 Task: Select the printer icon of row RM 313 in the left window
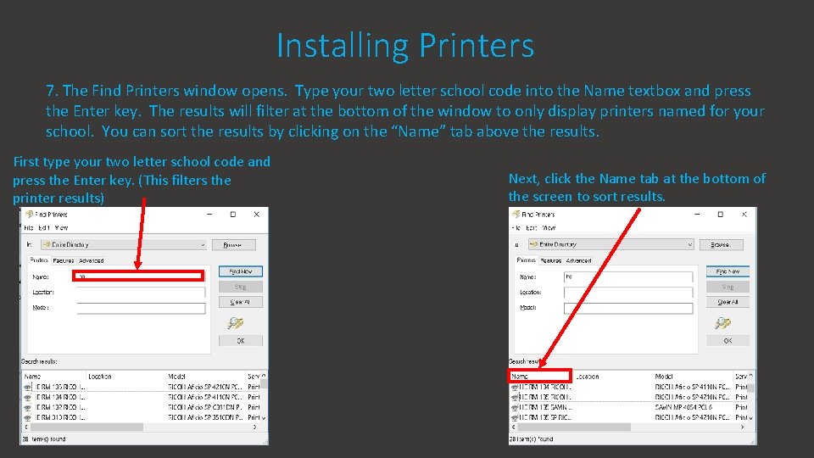(x=27, y=417)
